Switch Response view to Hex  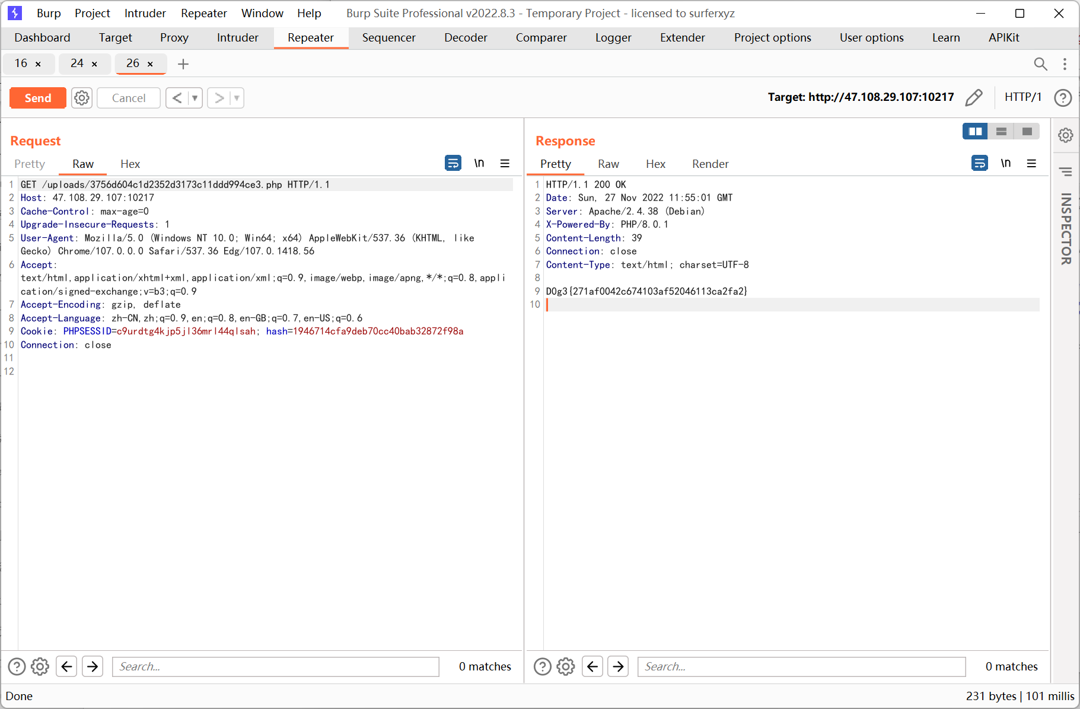coord(655,164)
